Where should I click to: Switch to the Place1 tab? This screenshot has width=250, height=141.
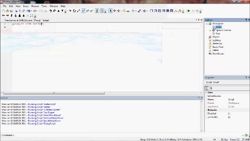pos(37,20)
